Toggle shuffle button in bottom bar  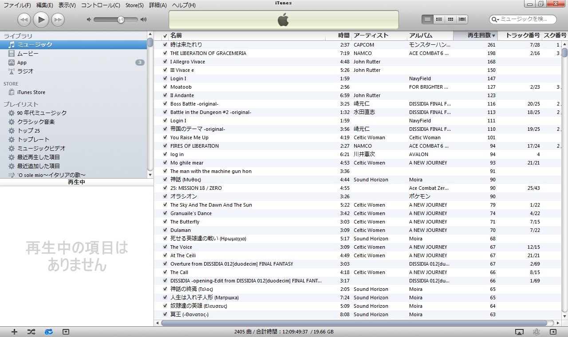click(x=31, y=332)
